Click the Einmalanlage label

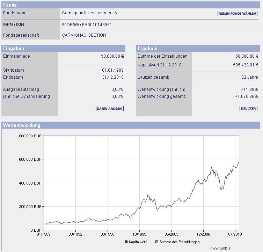pyautogui.click(x=16, y=56)
